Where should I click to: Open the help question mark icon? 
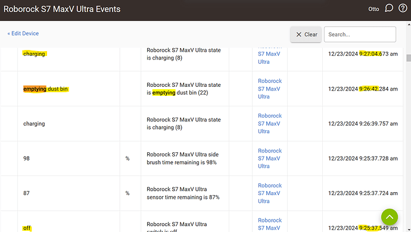pyautogui.click(x=403, y=8)
